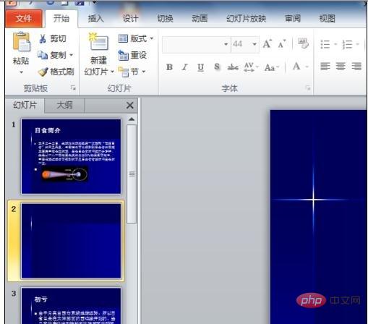Click the New Slide icon
The width and height of the screenshot is (368, 324).
tap(99, 41)
